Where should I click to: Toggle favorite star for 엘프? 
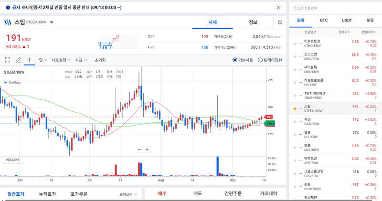pyautogui.click(x=295, y=135)
